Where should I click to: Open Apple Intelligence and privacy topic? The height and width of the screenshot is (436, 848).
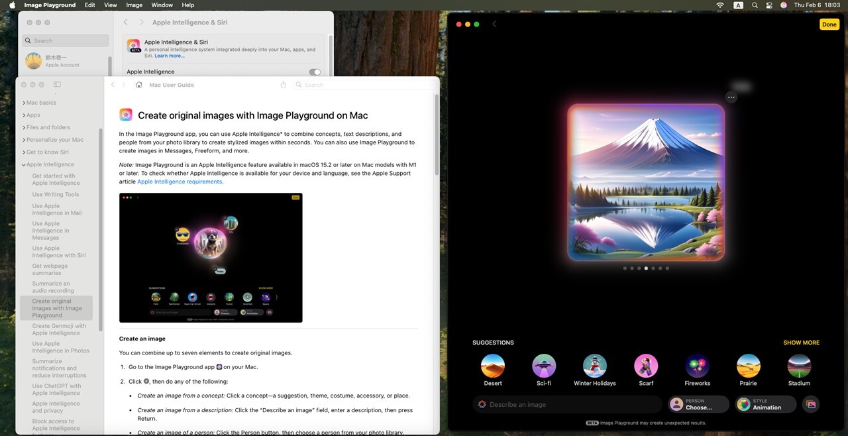pyautogui.click(x=56, y=407)
